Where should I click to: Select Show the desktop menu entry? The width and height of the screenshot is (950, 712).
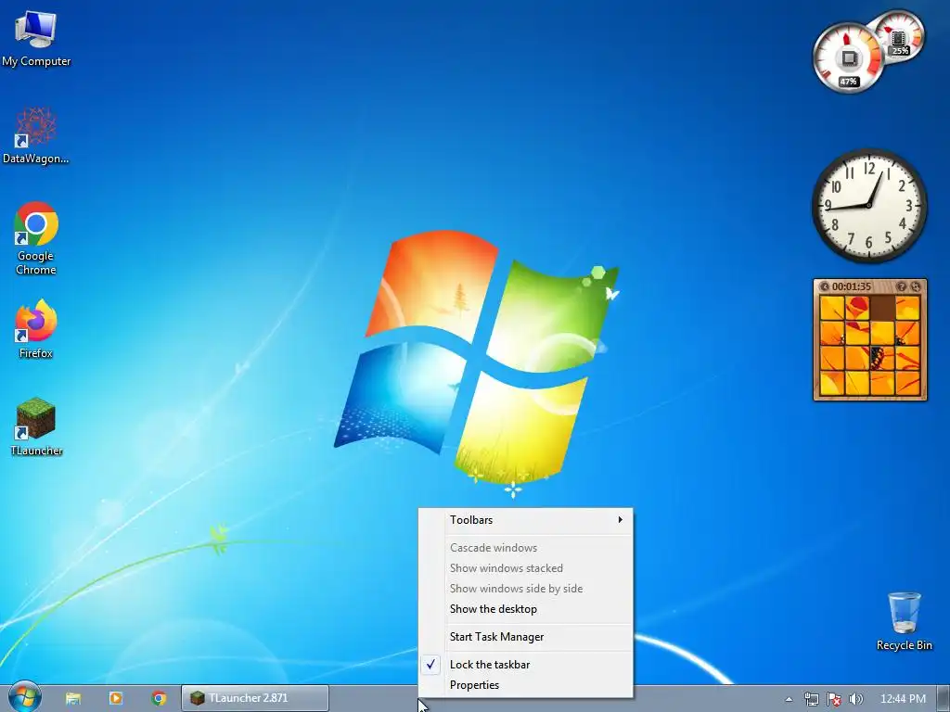[x=526, y=609]
